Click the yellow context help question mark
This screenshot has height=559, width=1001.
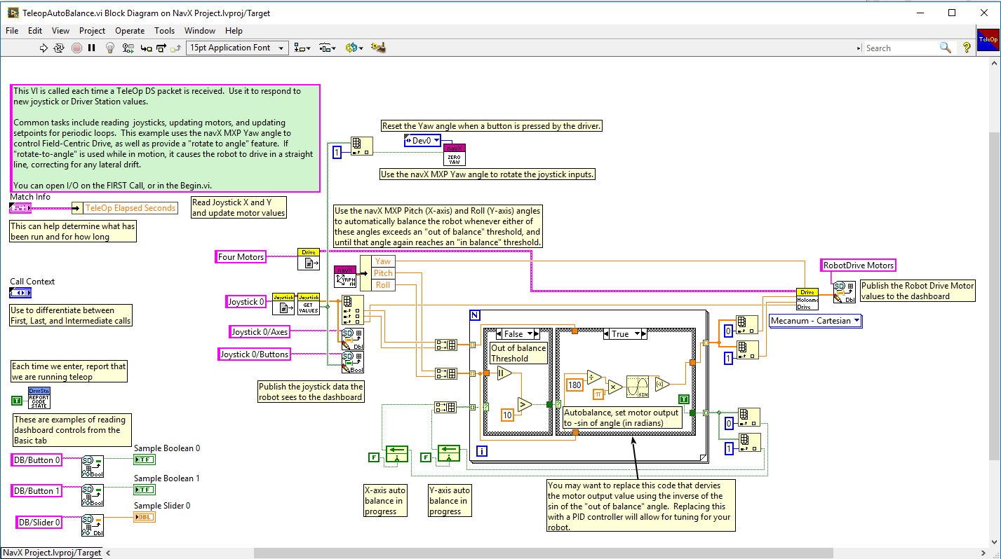pos(967,48)
